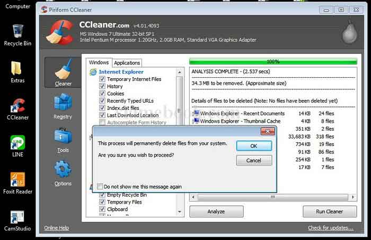Click the CCleaner broom logo in header
The height and width of the screenshot is (240, 371).
pyautogui.click(x=60, y=33)
